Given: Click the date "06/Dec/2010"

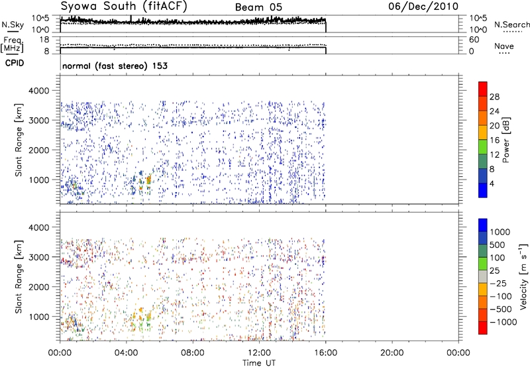Looking at the screenshot, I should (x=423, y=7).
